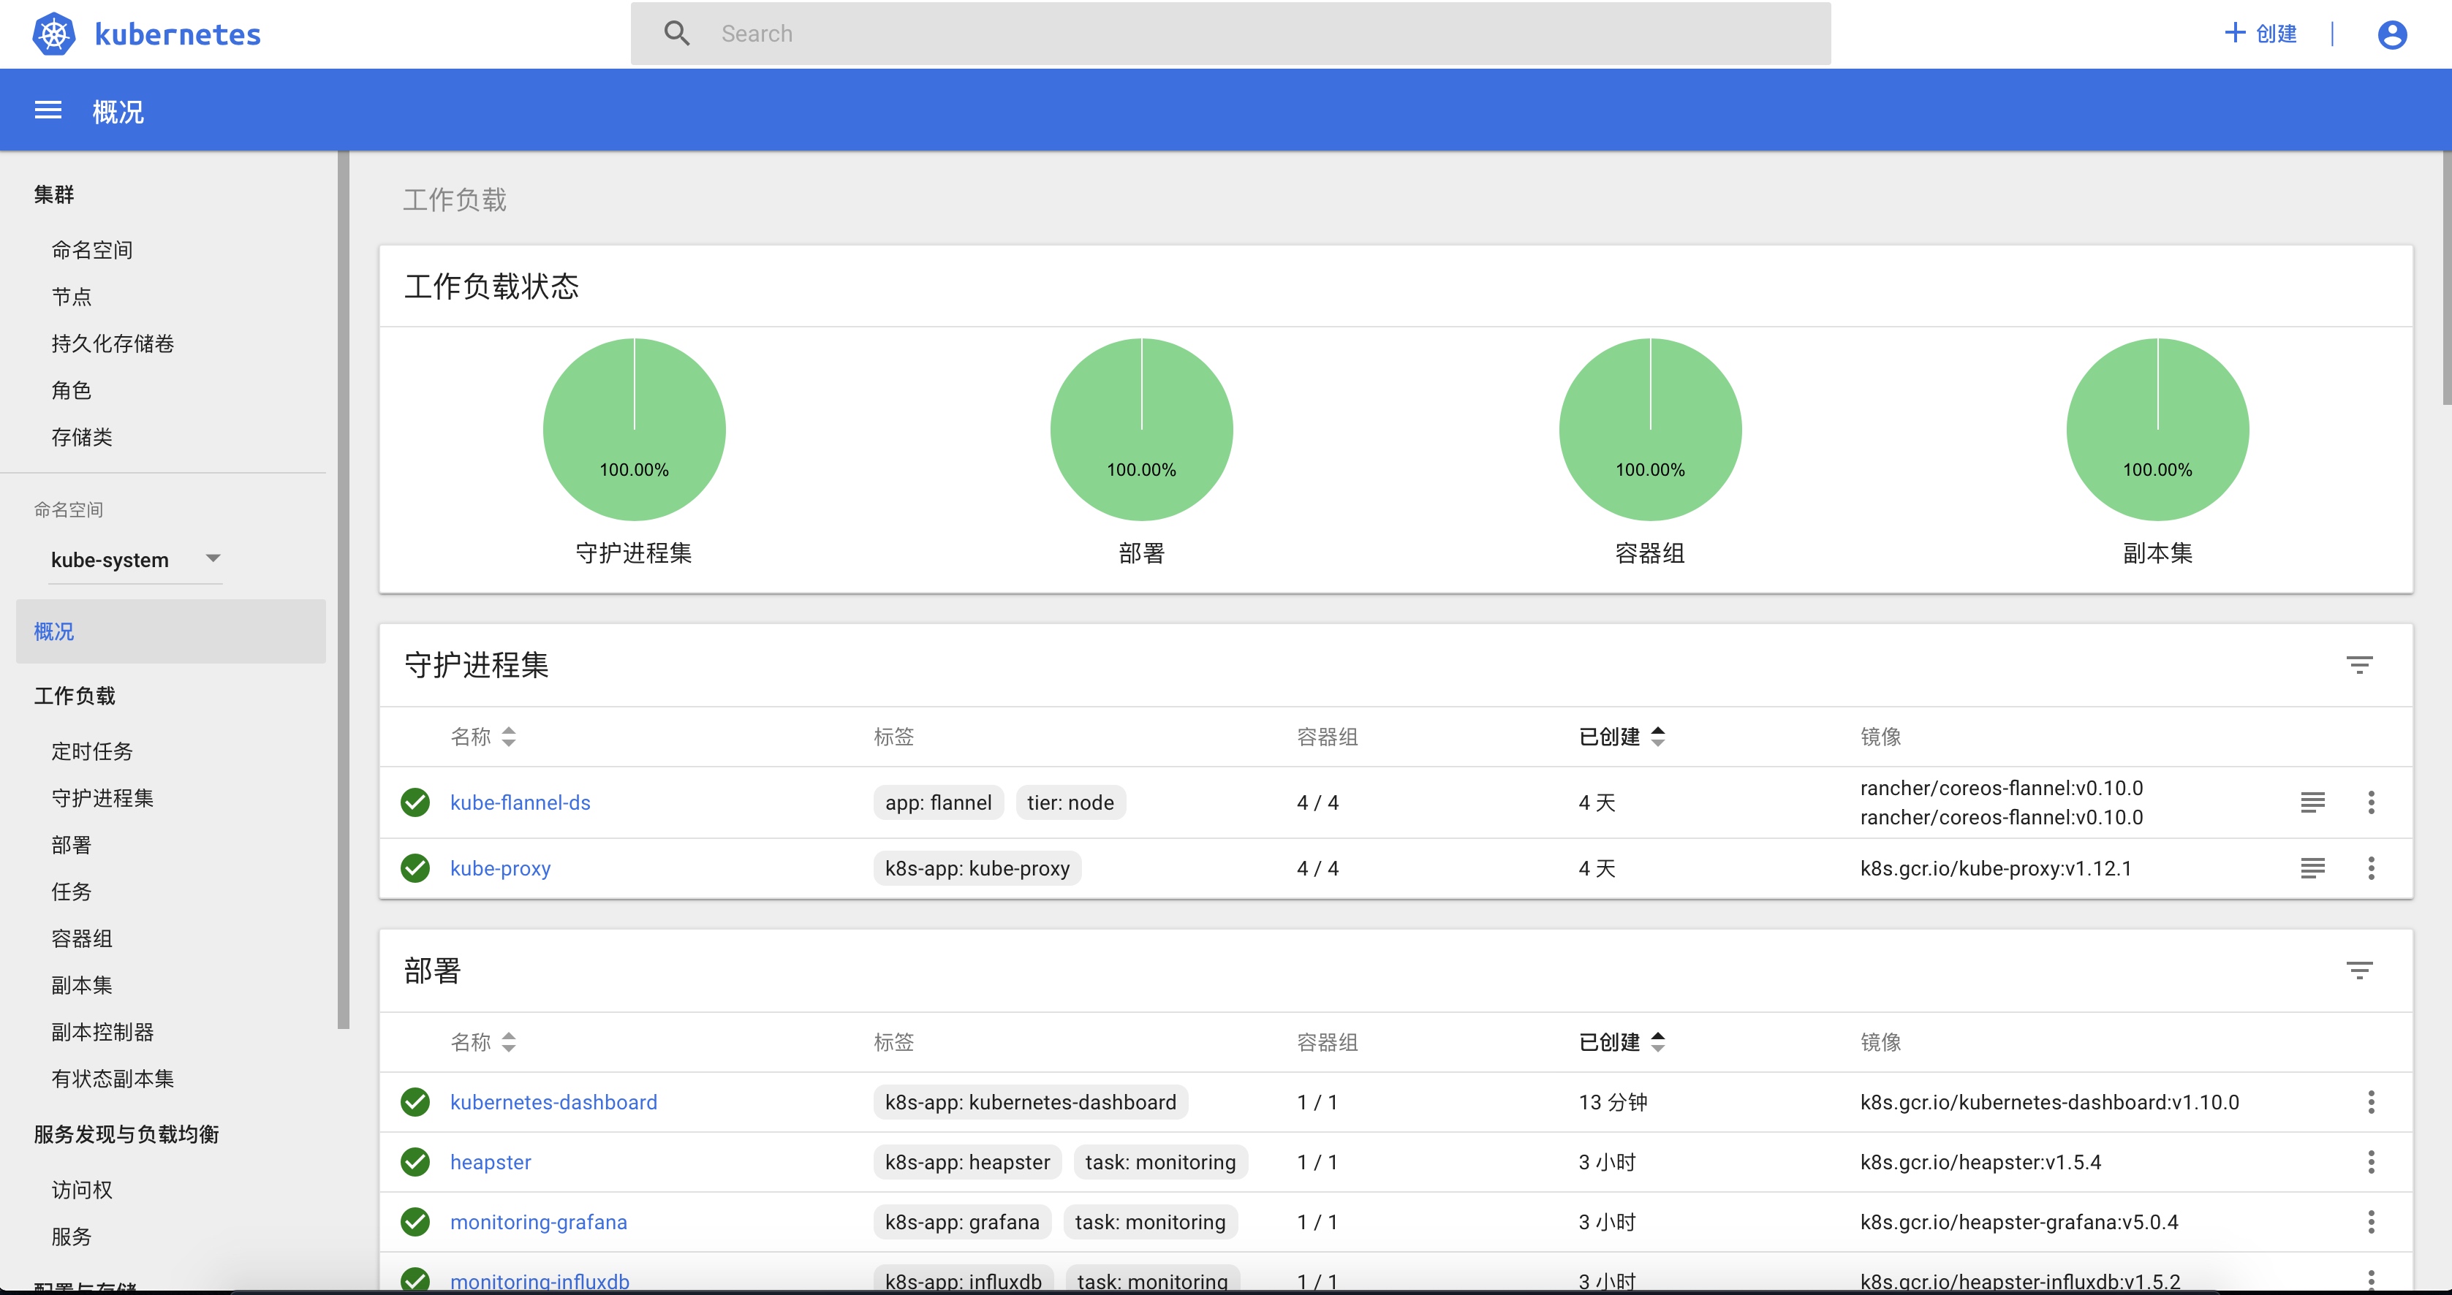Screen dimensions: 2452x1295
Task: Open 部署 in the sidebar
Action: (72, 845)
